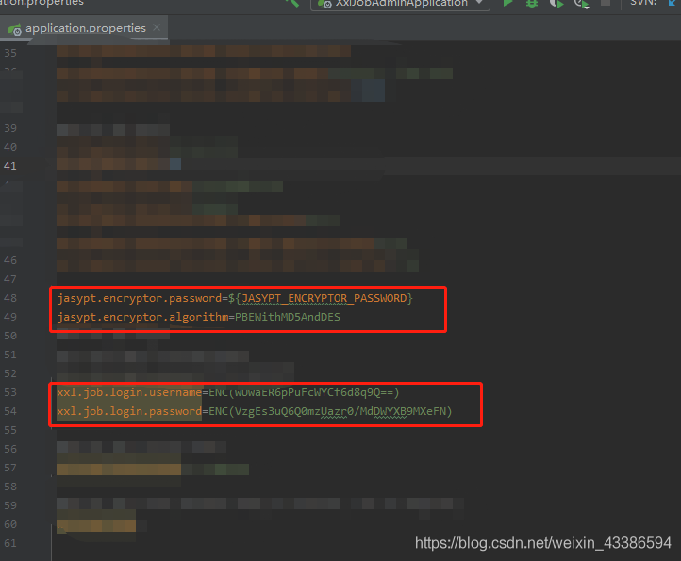Close the application.properties tab
Image resolution: width=681 pixels, height=561 pixels.
(x=158, y=28)
